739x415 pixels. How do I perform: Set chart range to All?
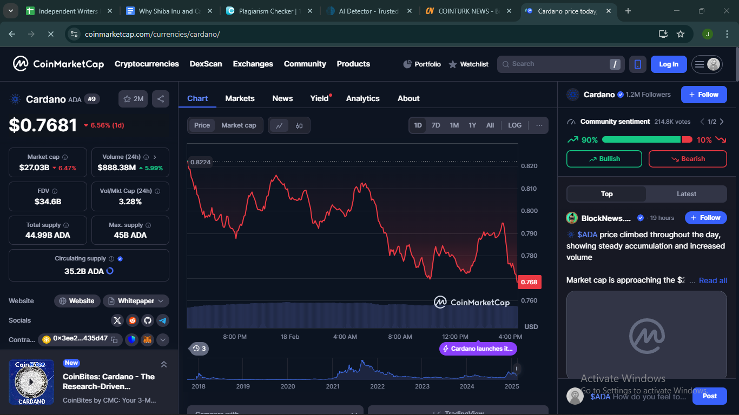pyautogui.click(x=490, y=125)
